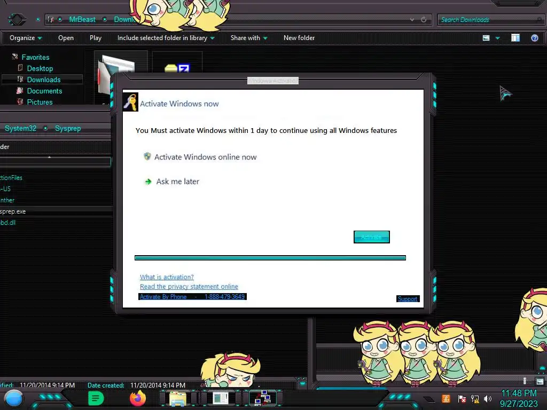Click the System32 breadcrumb in the rear window
This screenshot has width=547, height=410.
tap(21, 128)
